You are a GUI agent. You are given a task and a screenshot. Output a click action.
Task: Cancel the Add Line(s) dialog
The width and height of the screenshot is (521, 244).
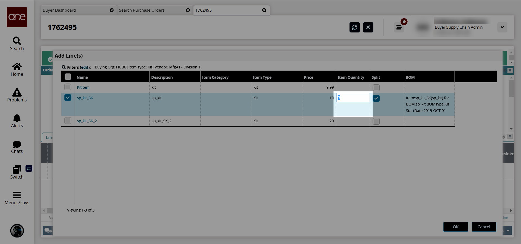(x=484, y=227)
